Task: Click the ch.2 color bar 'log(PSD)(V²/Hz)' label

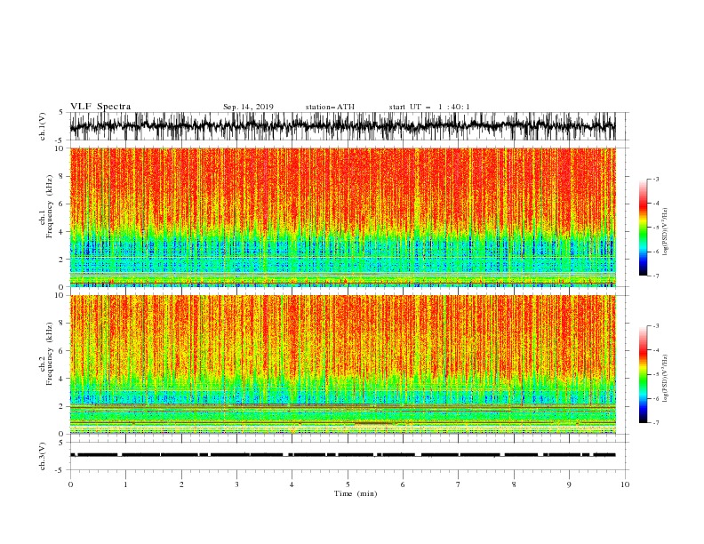Action: click(666, 379)
